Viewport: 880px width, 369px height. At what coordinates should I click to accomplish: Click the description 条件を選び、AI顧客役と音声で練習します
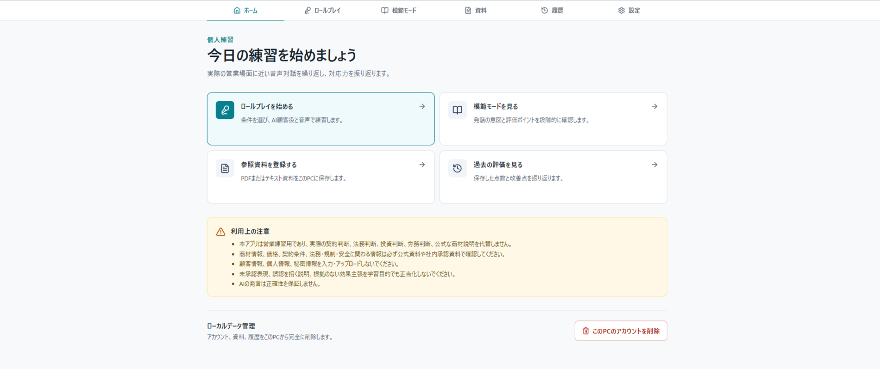[x=292, y=120]
